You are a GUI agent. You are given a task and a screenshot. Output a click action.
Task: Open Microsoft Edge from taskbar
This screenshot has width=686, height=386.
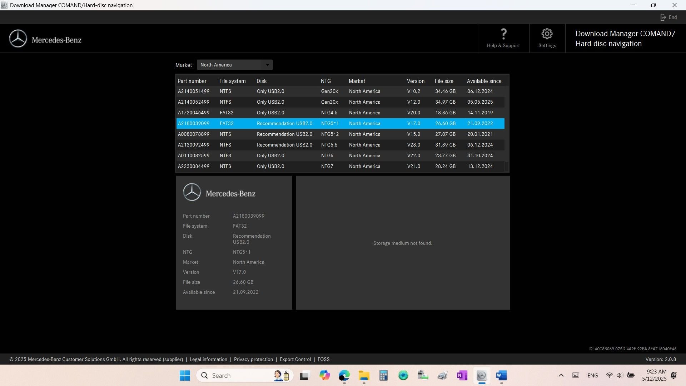click(x=344, y=376)
